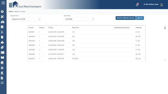This screenshot has height=94, width=168.
Task: Click room number FUB-301
Action: coord(75,58)
